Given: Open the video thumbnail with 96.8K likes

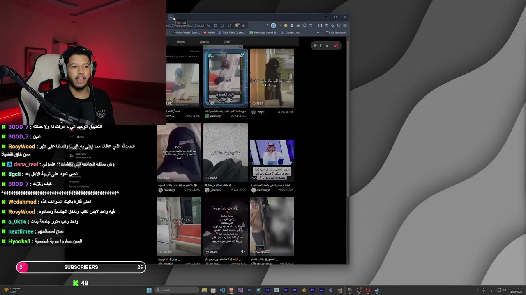Looking at the screenshot, I should point(272,227).
